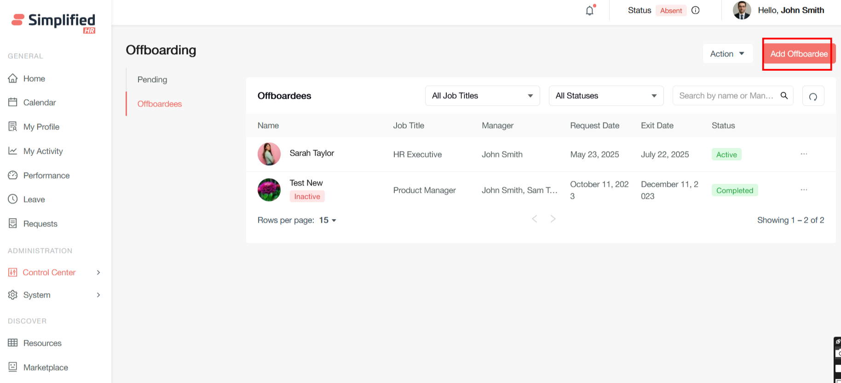The height and width of the screenshot is (383, 841).
Task: Expand the Action dropdown
Action: (x=727, y=54)
